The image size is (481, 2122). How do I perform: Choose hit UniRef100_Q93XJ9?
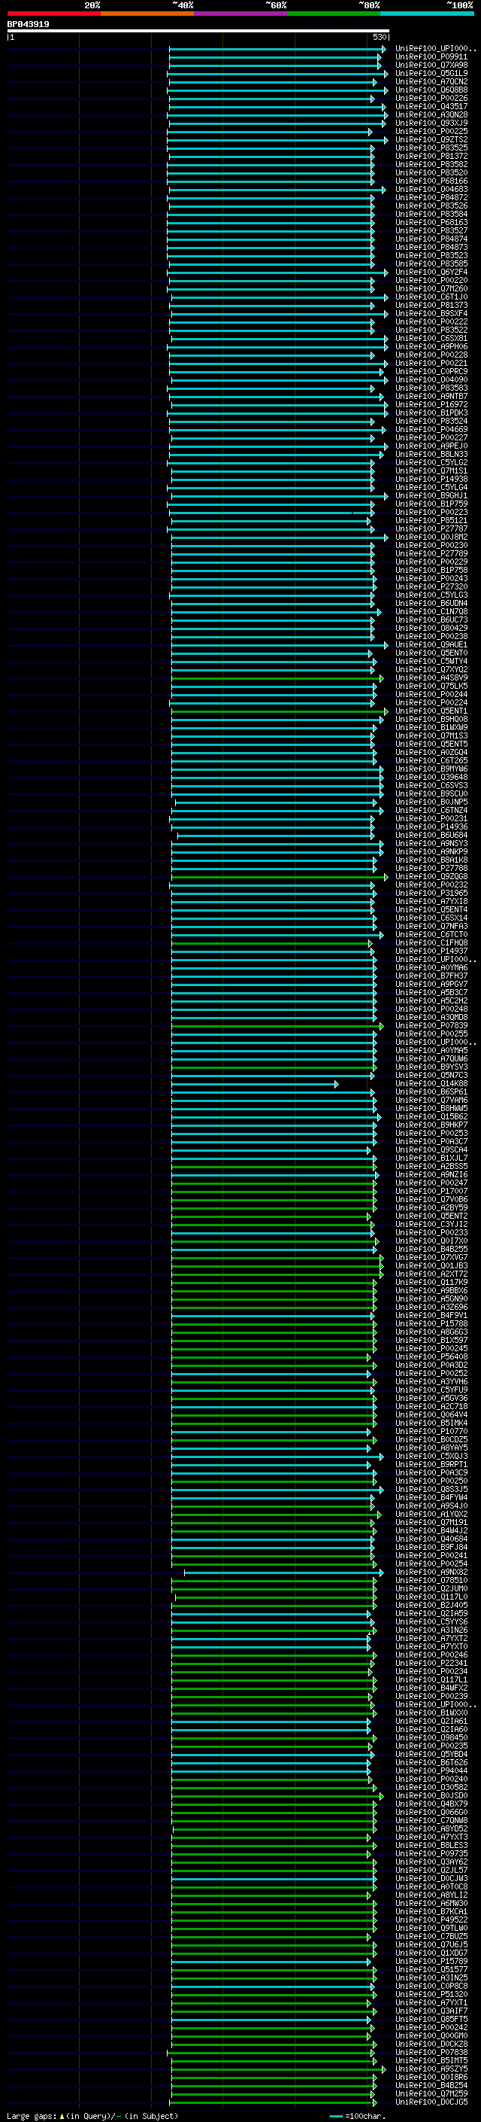tap(431, 123)
